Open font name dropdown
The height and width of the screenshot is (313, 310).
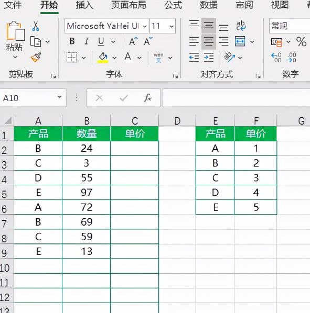(145, 26)
